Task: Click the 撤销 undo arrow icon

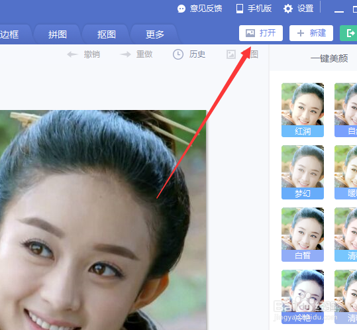Action: pyautogui.click(x=72, y=54)
